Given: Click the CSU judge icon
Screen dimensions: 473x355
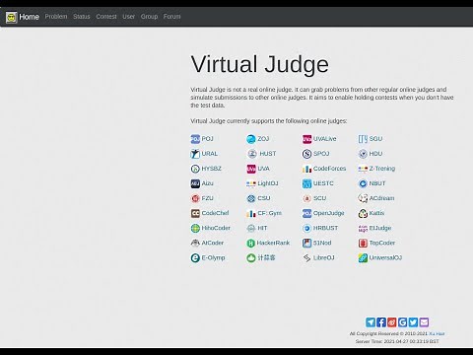Looking at the screenshot, I should [x=251, y=198].
